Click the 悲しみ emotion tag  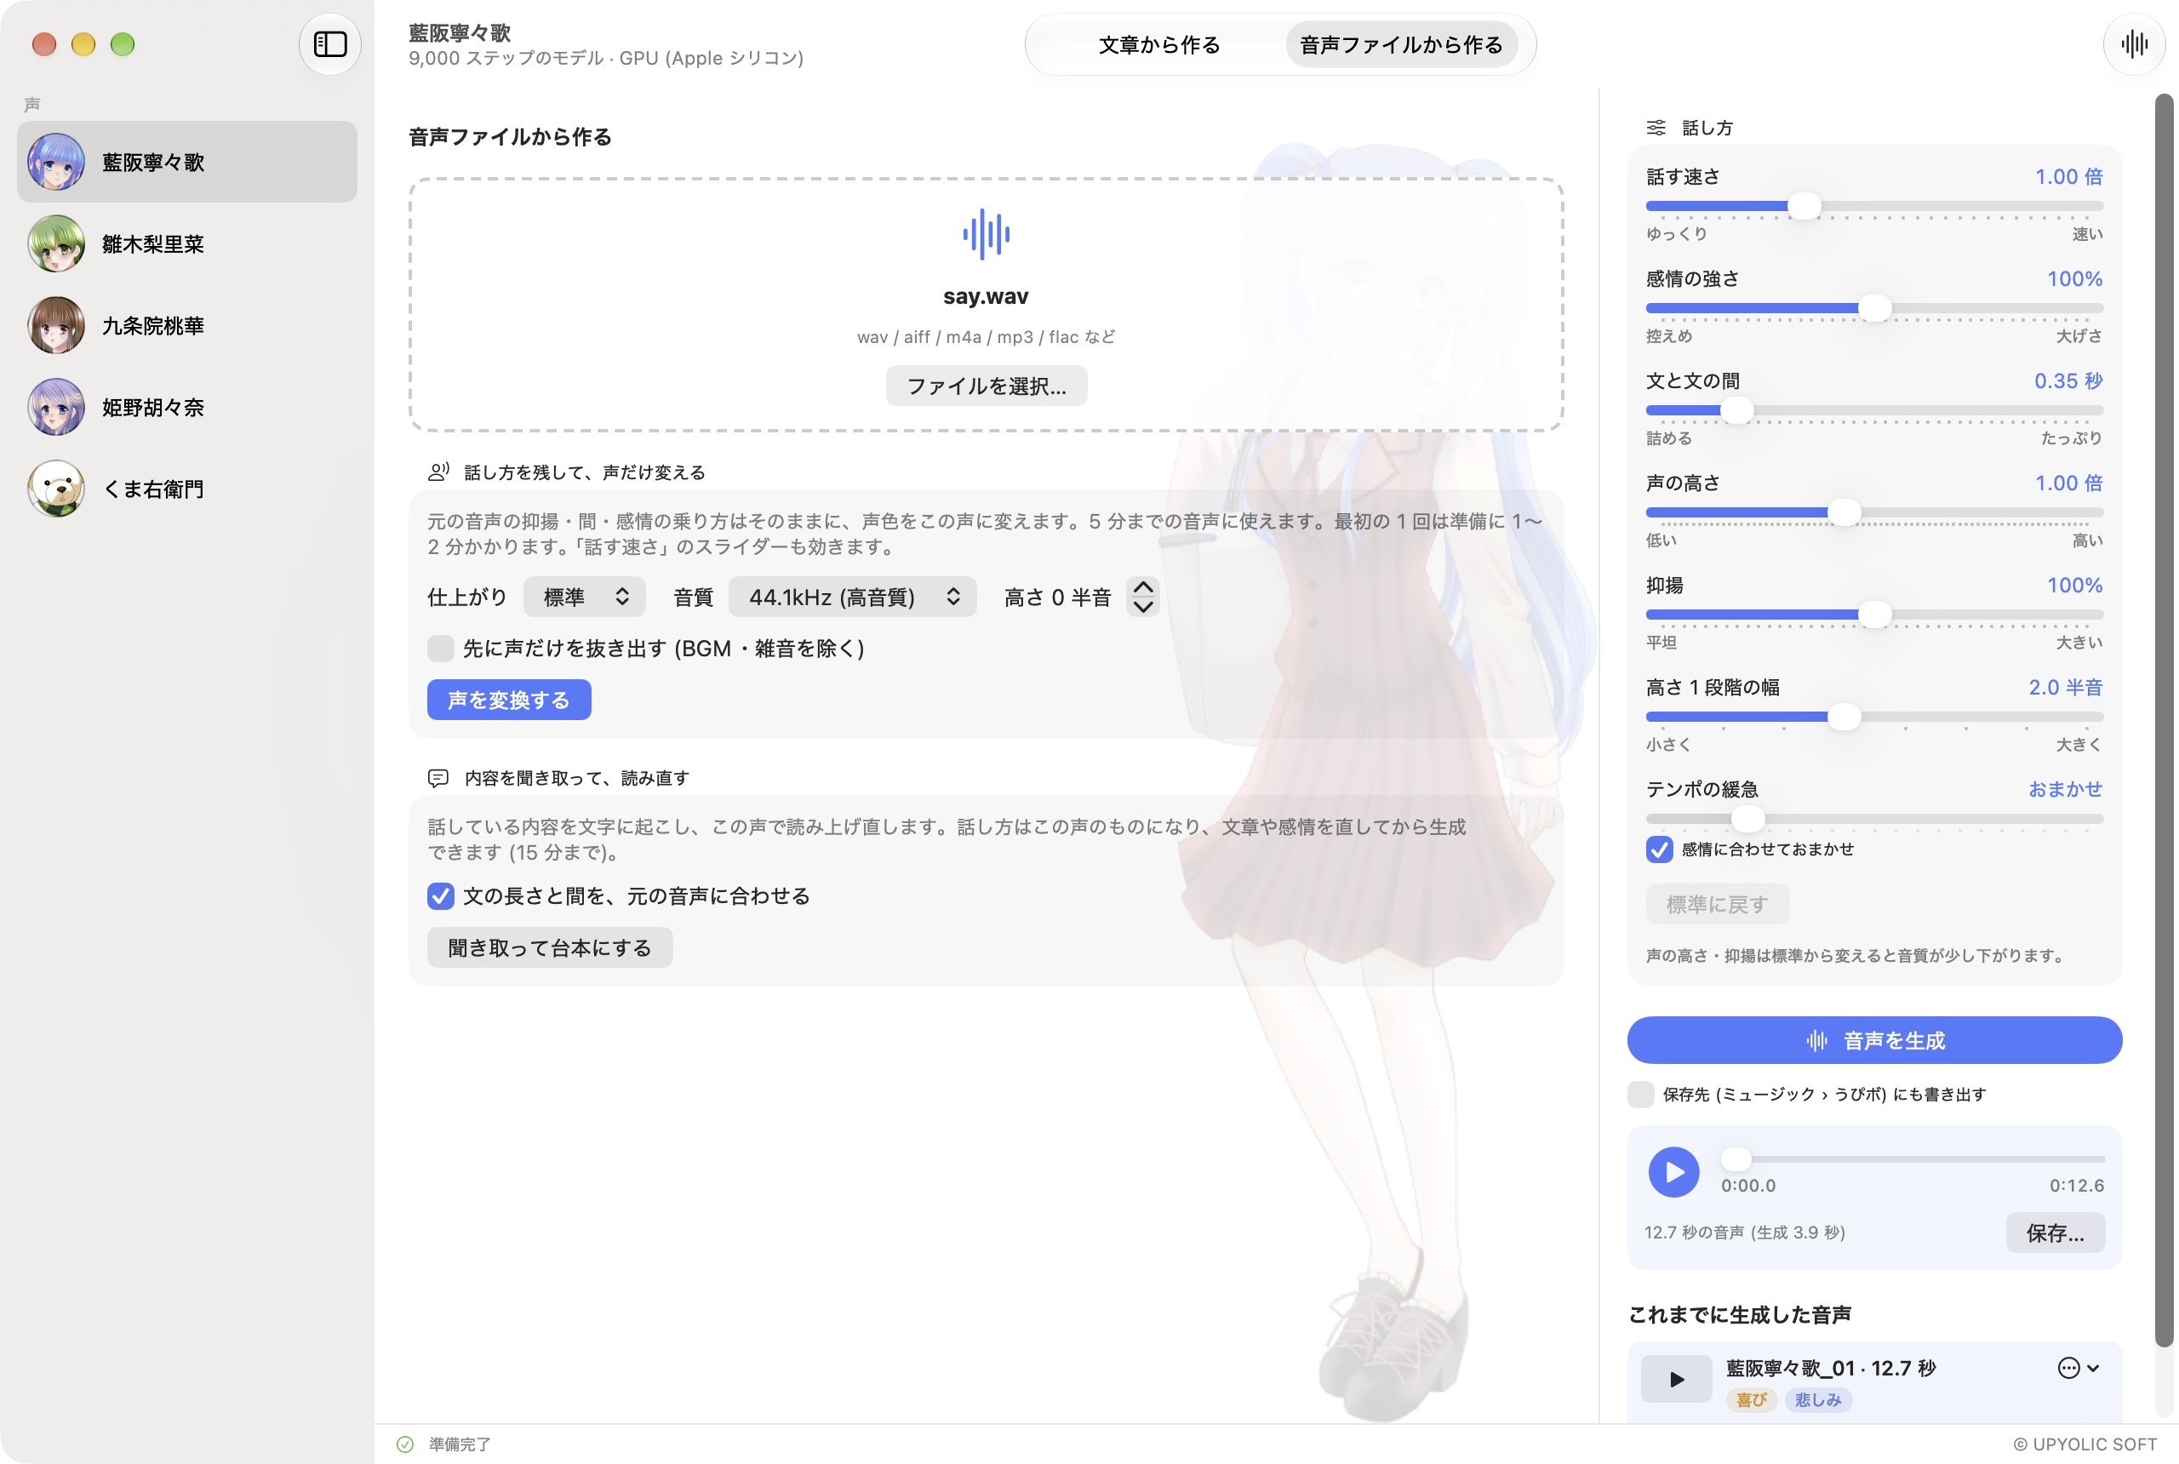click(x=1818, y=1399)
